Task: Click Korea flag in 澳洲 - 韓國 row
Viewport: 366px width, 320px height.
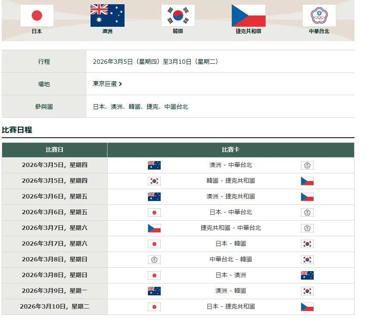Action: coord(307,291)
